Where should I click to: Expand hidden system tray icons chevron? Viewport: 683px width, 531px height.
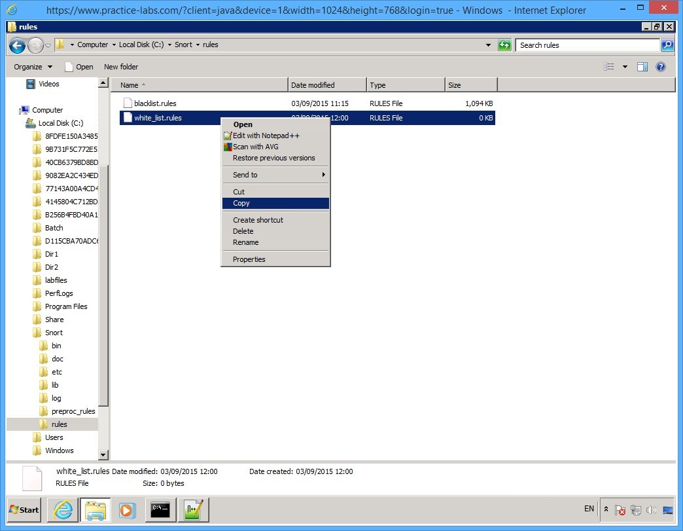pyautogui.click(x=605, y=509)
